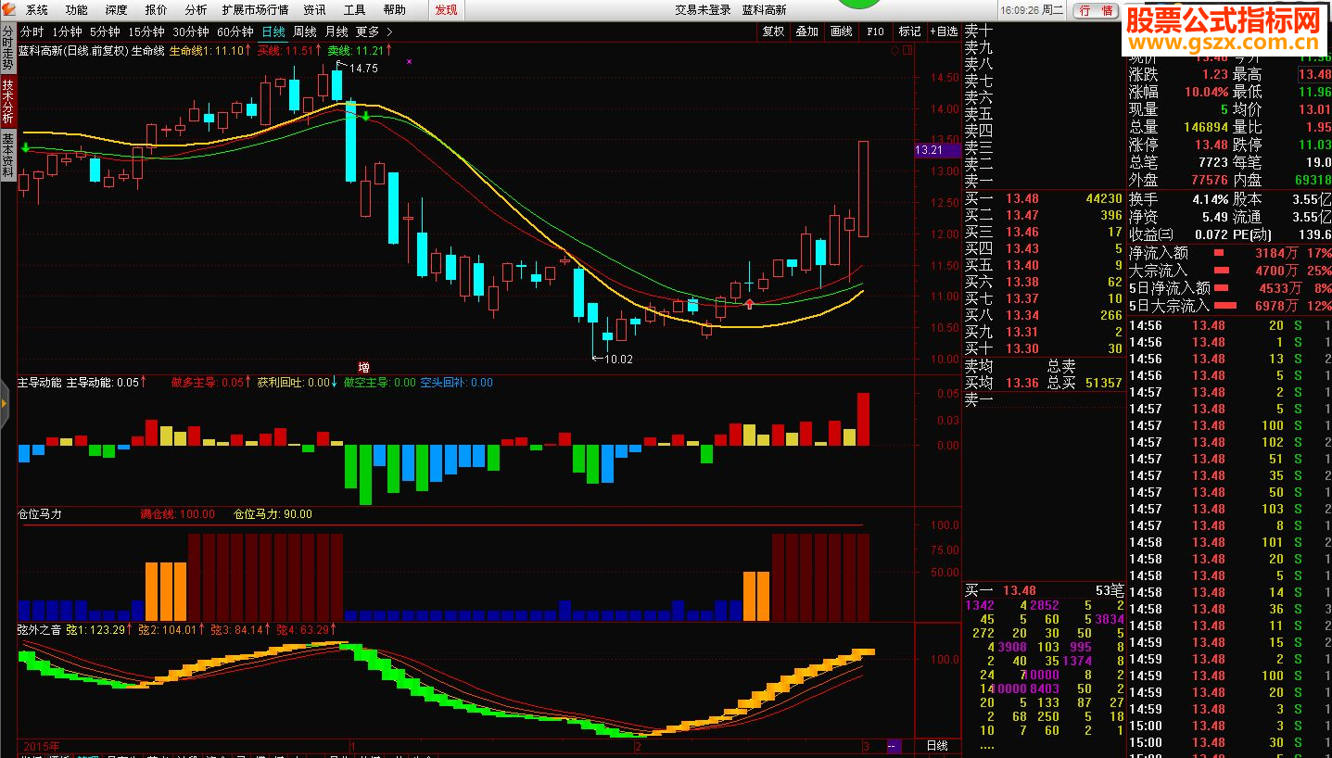Open the 报价 menu
1332x758 pixels.
157,10
